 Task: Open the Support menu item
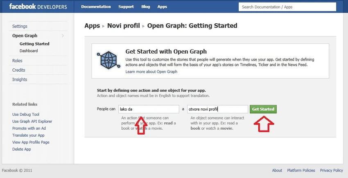[x=126, y=7]
